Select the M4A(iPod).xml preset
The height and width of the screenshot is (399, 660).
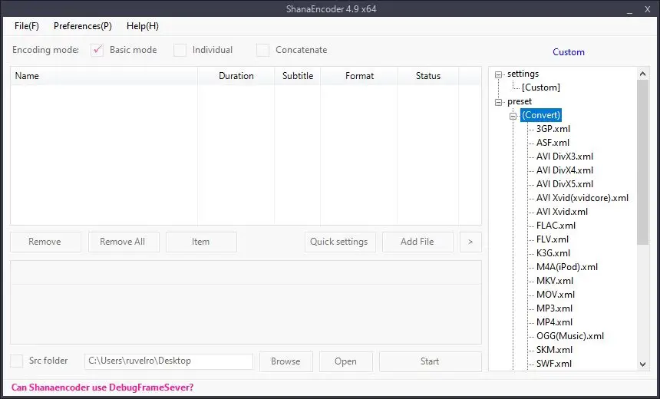point(567,267)
